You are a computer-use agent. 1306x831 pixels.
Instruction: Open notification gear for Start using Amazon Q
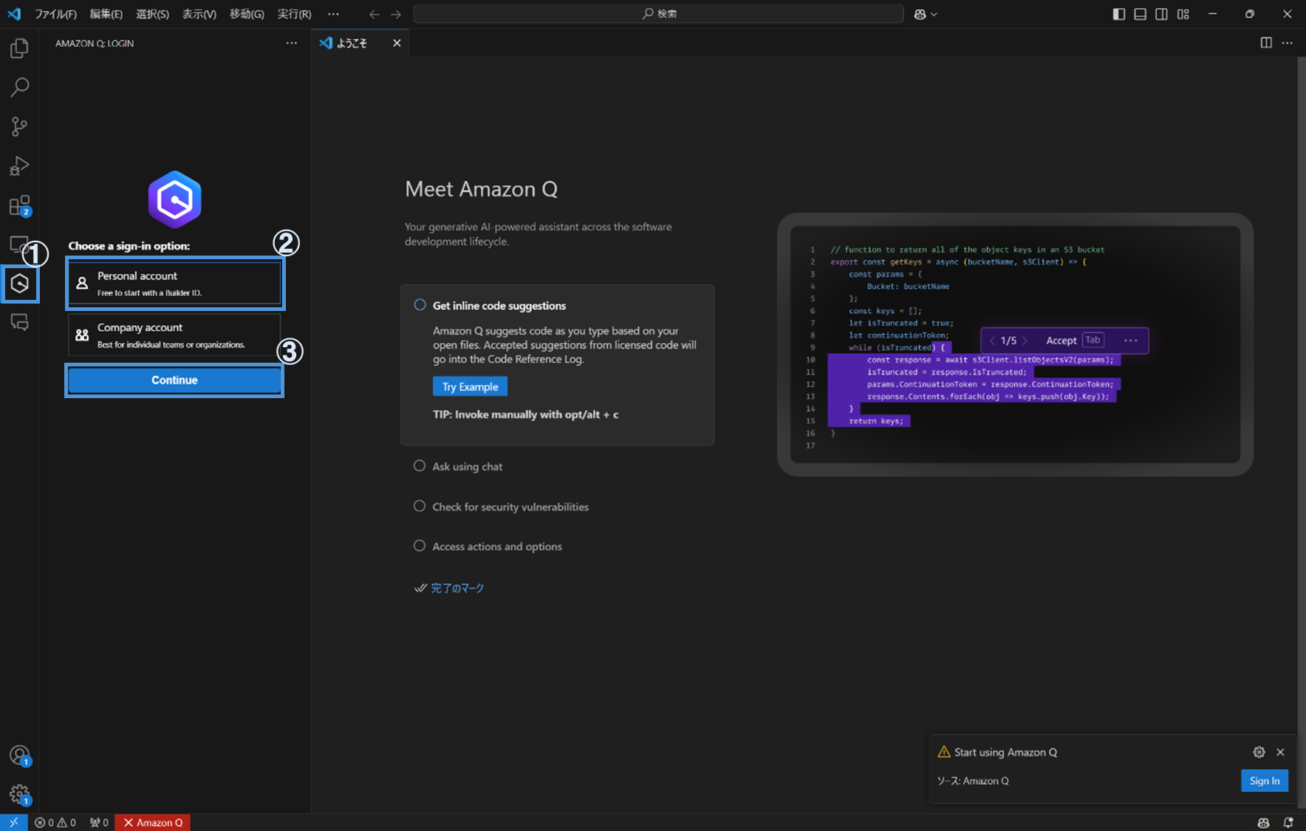pyautogui.click(x=1259, y=752)
